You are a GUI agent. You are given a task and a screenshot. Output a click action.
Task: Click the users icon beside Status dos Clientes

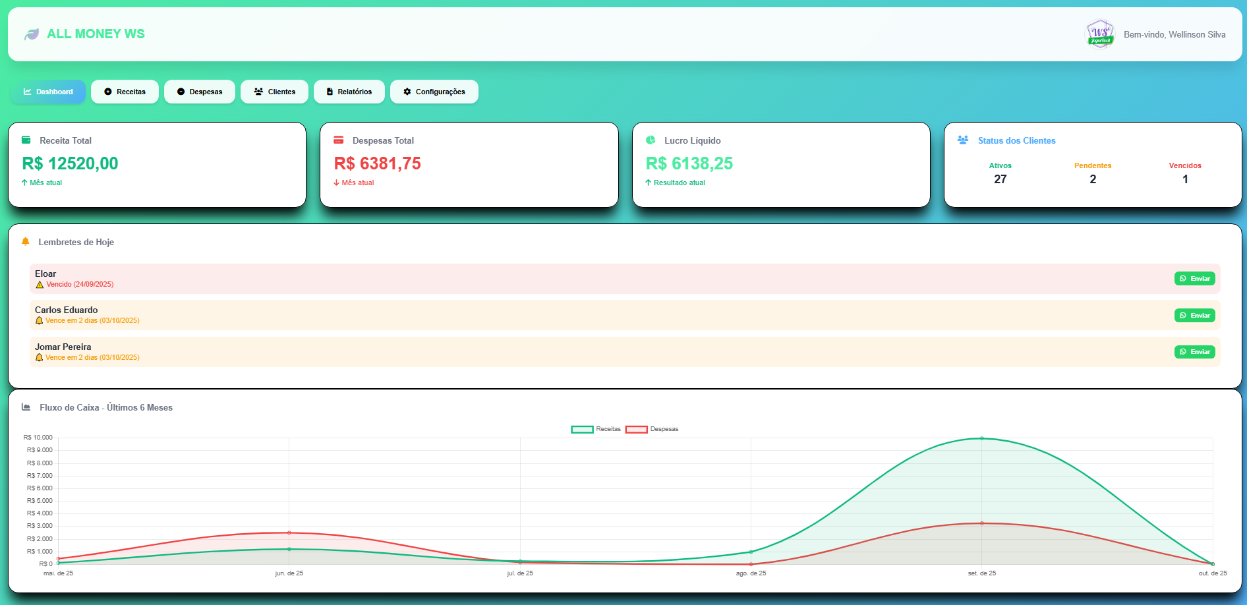click(x=963, y=140)
